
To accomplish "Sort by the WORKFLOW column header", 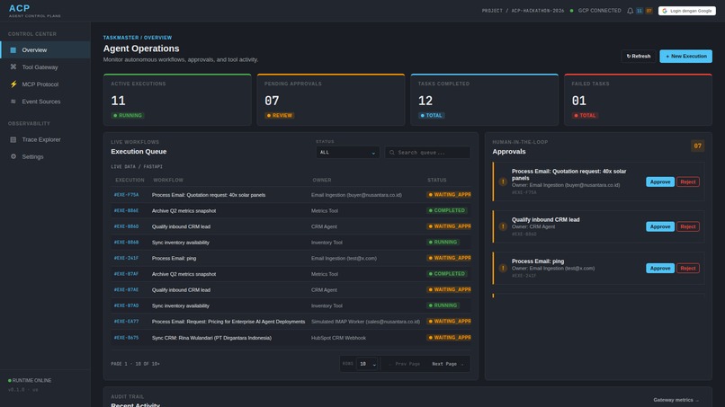I will pos(168,181).
